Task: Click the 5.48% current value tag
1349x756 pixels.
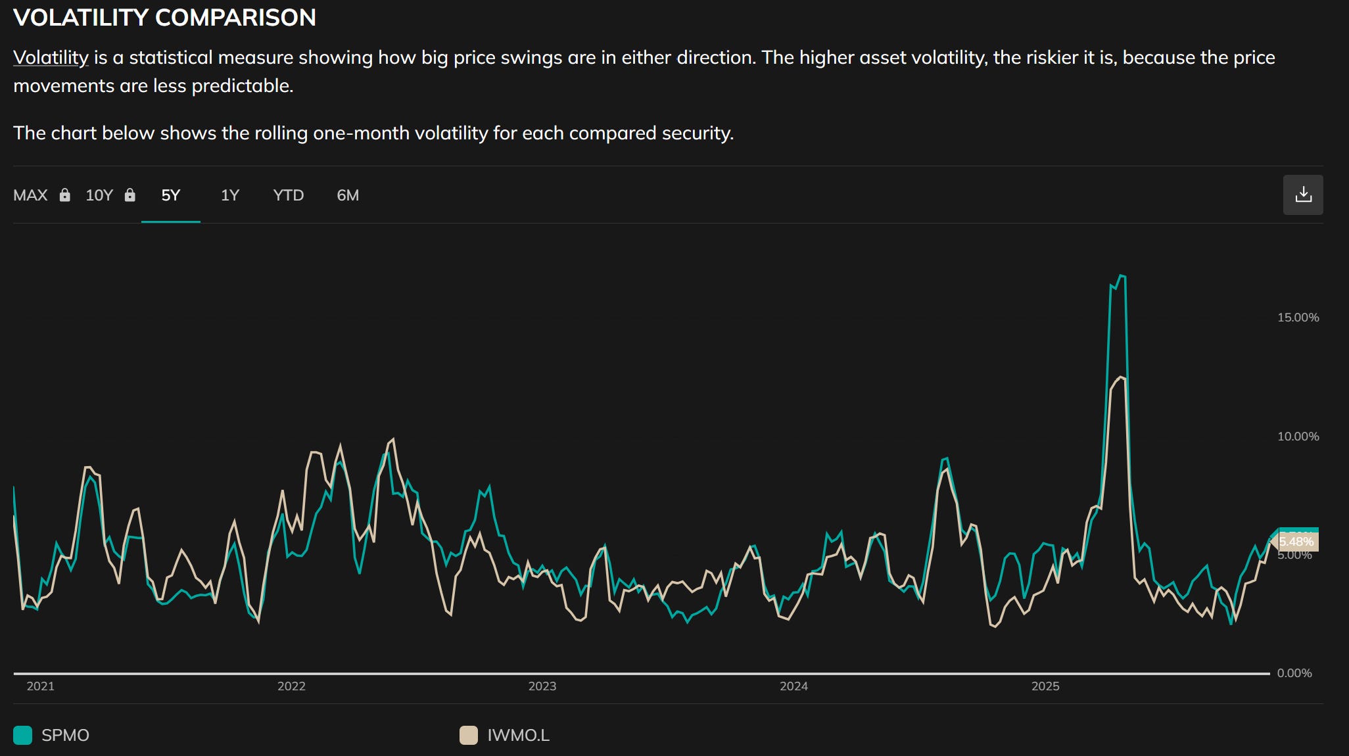Action: tap(1297, 542)
